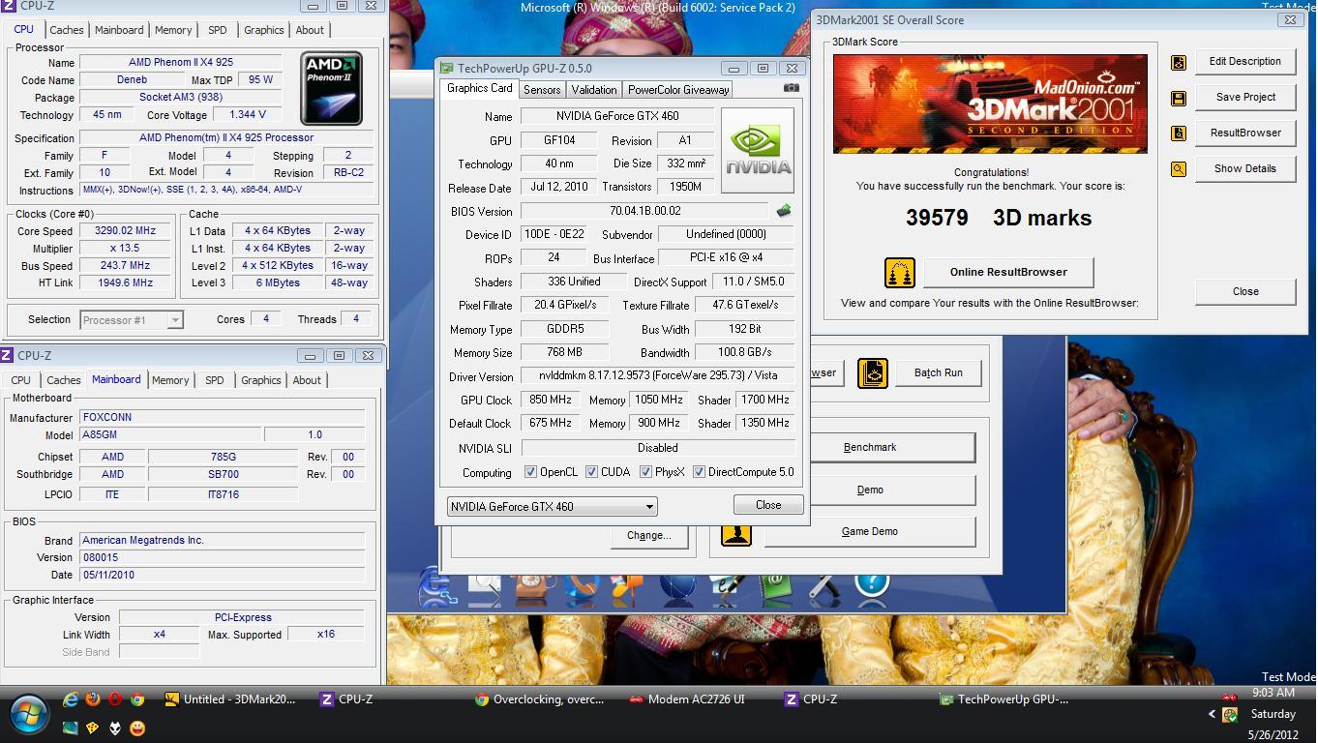Switch to the Sensors tab in GPU-Z
Screen dimensions: 1318x743
click(542, 89)
